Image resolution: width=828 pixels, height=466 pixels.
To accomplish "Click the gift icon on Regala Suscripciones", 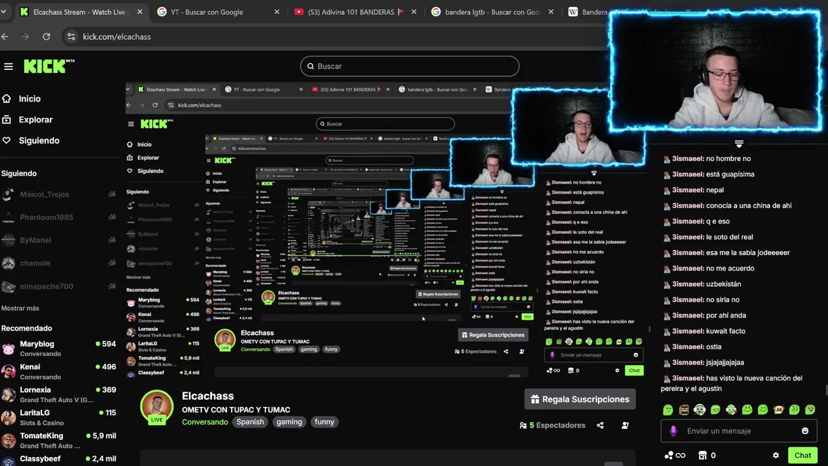I will point(535,399).
